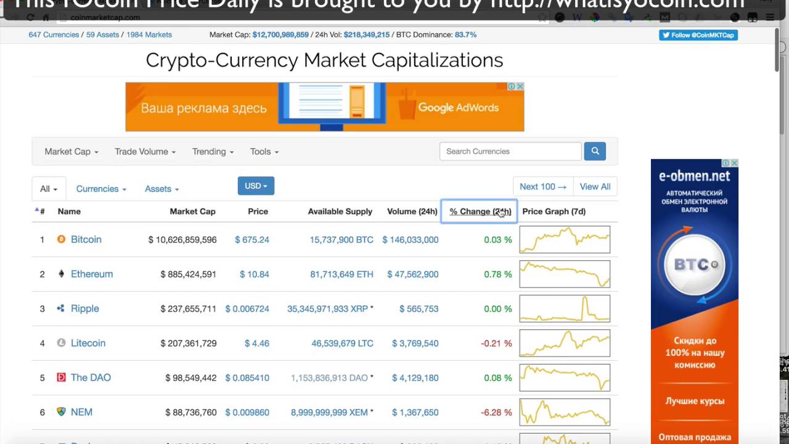Viewport: 789px width, 444px height.
Task: Open the 647 Currencies link
Action: [54, 35]
